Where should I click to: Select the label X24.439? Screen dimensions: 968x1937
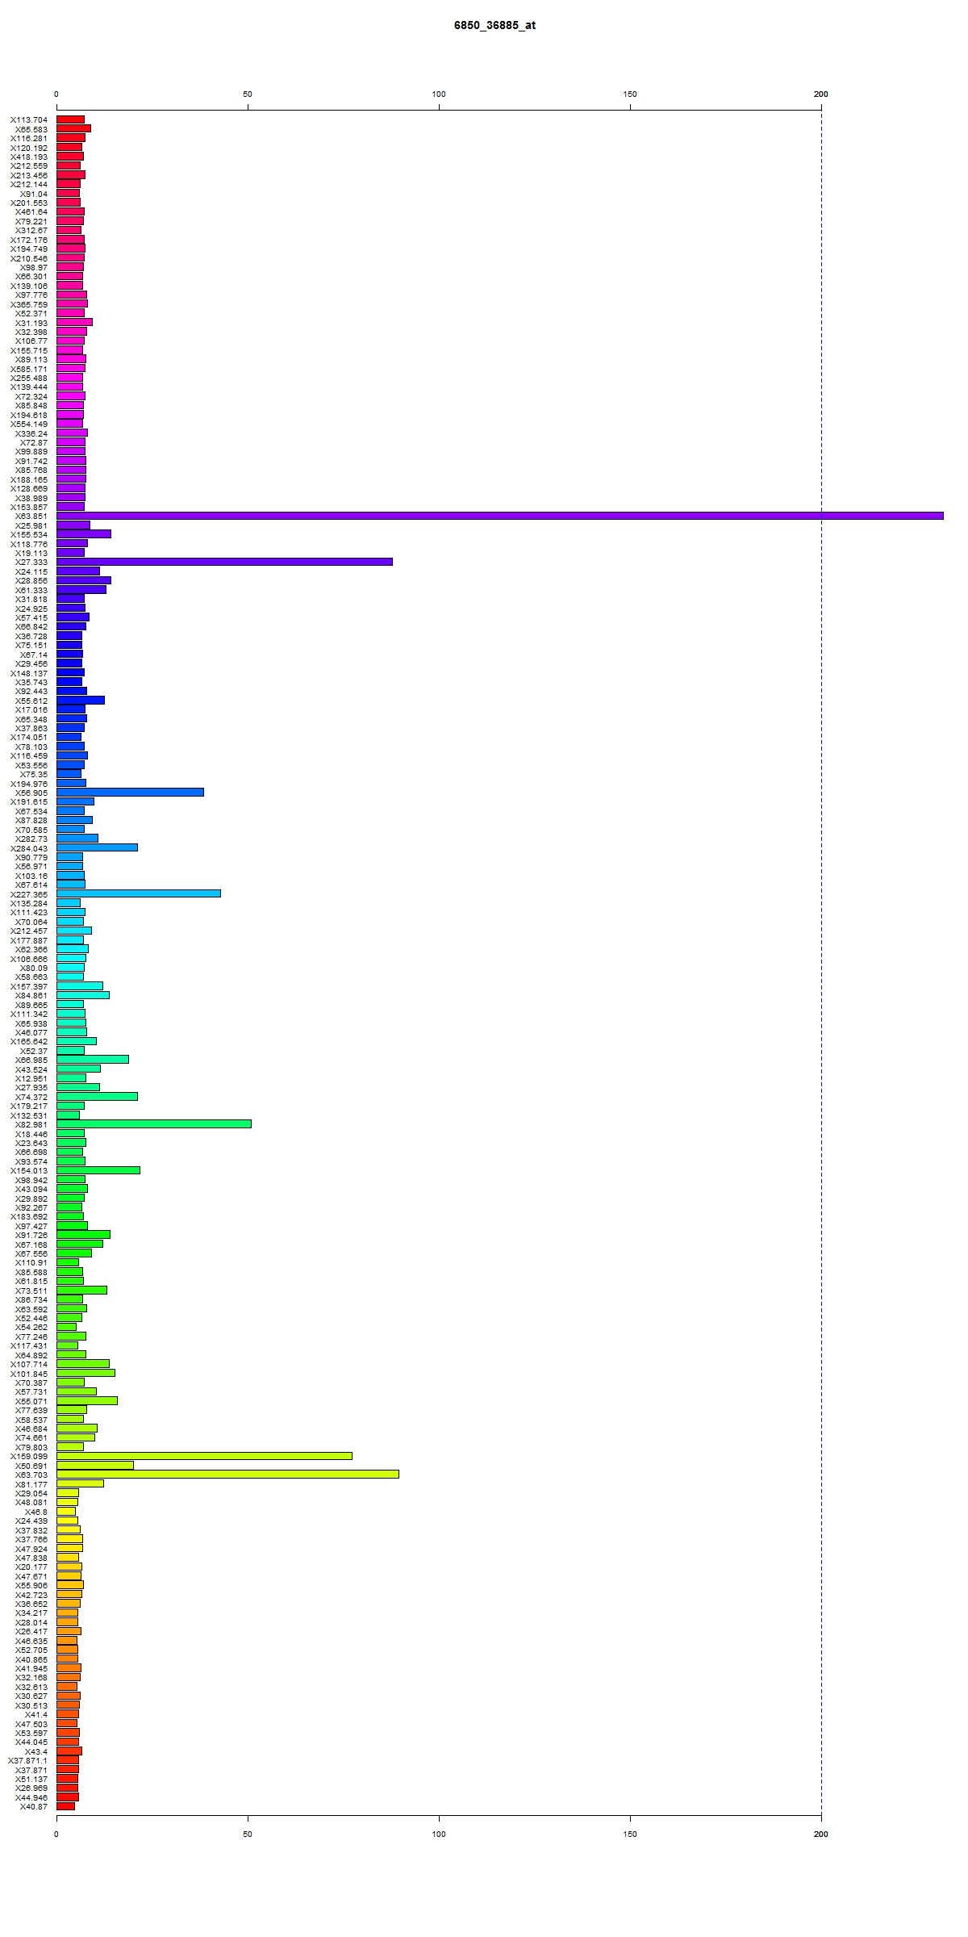coord(31,1521)
